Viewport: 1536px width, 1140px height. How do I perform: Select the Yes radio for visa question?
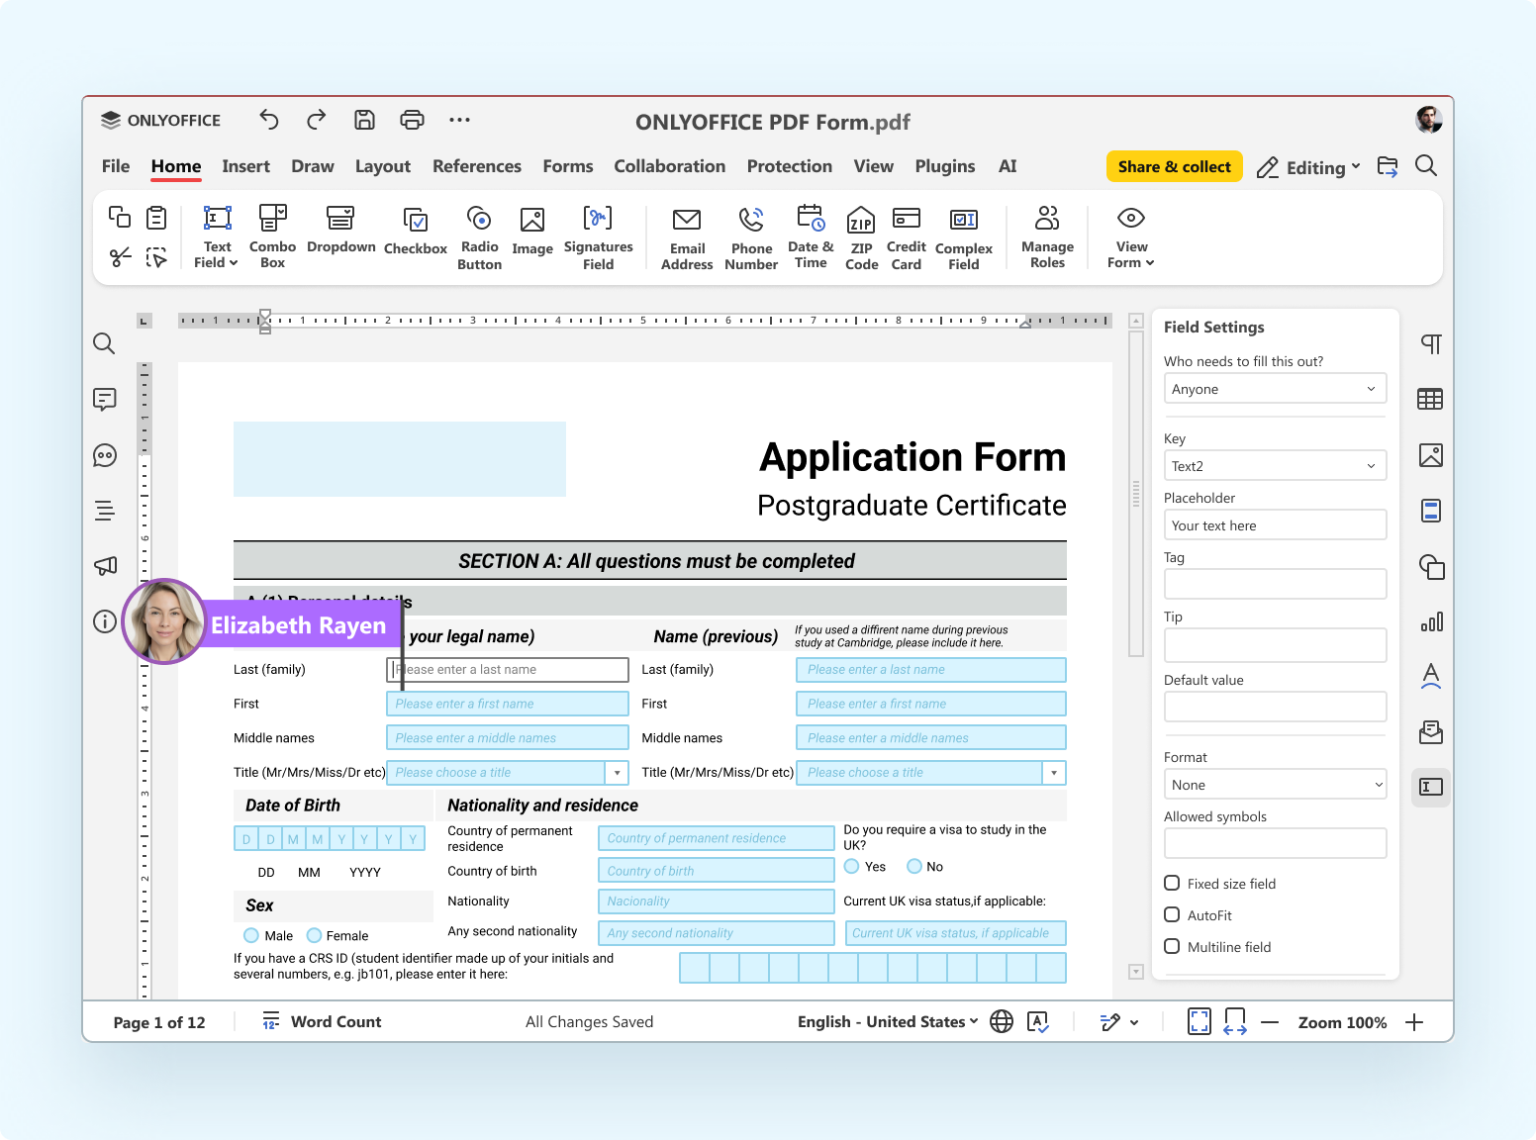(852, 866)
